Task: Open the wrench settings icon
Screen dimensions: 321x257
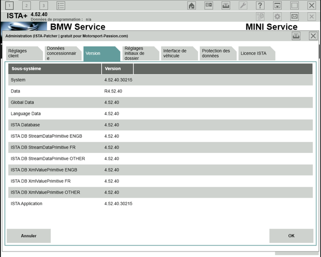Action: pos(243,6)
